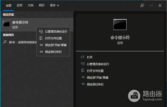Close the search panel
167x107 pixels.
tap(160, 6)
